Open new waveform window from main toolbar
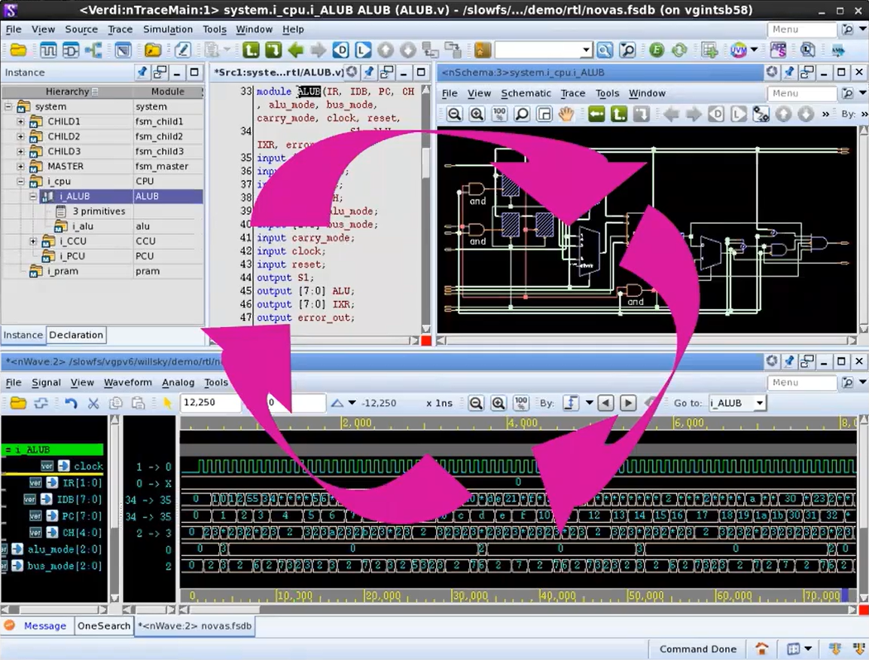 coord(48,50)
